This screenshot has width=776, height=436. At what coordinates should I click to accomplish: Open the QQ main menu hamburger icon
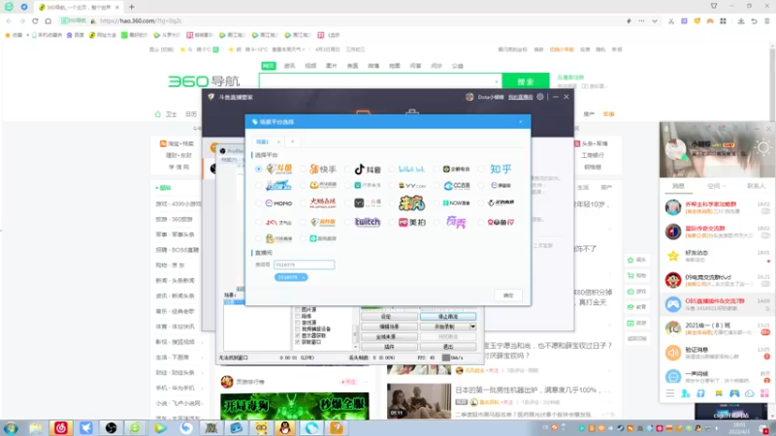click(669, 393)
